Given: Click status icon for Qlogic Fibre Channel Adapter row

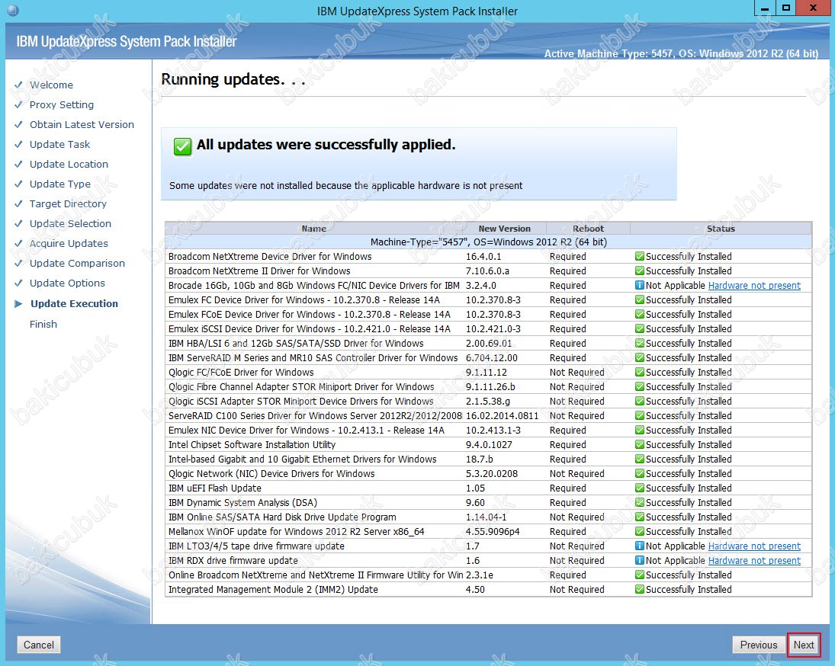Looking at the screenshot, I should pos(640,387).
